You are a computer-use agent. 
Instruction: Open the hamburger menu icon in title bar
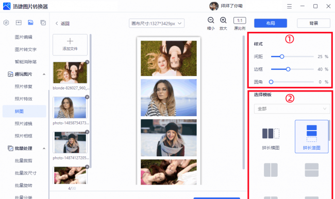point(289,6)
